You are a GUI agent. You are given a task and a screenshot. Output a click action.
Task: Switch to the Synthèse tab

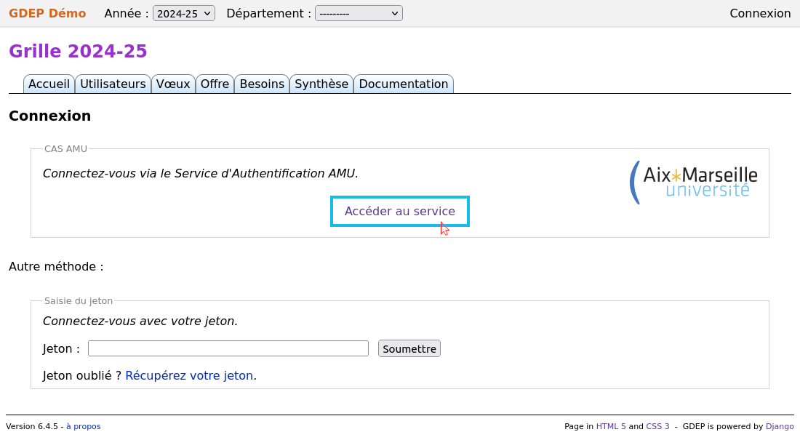click(321, 84)
